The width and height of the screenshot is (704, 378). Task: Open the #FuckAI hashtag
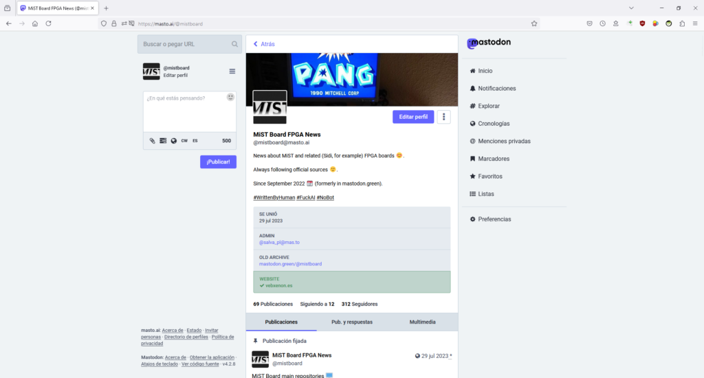(306, 197)
